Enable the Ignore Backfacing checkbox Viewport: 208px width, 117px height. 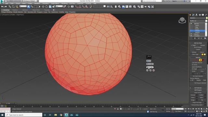point(191,67)
